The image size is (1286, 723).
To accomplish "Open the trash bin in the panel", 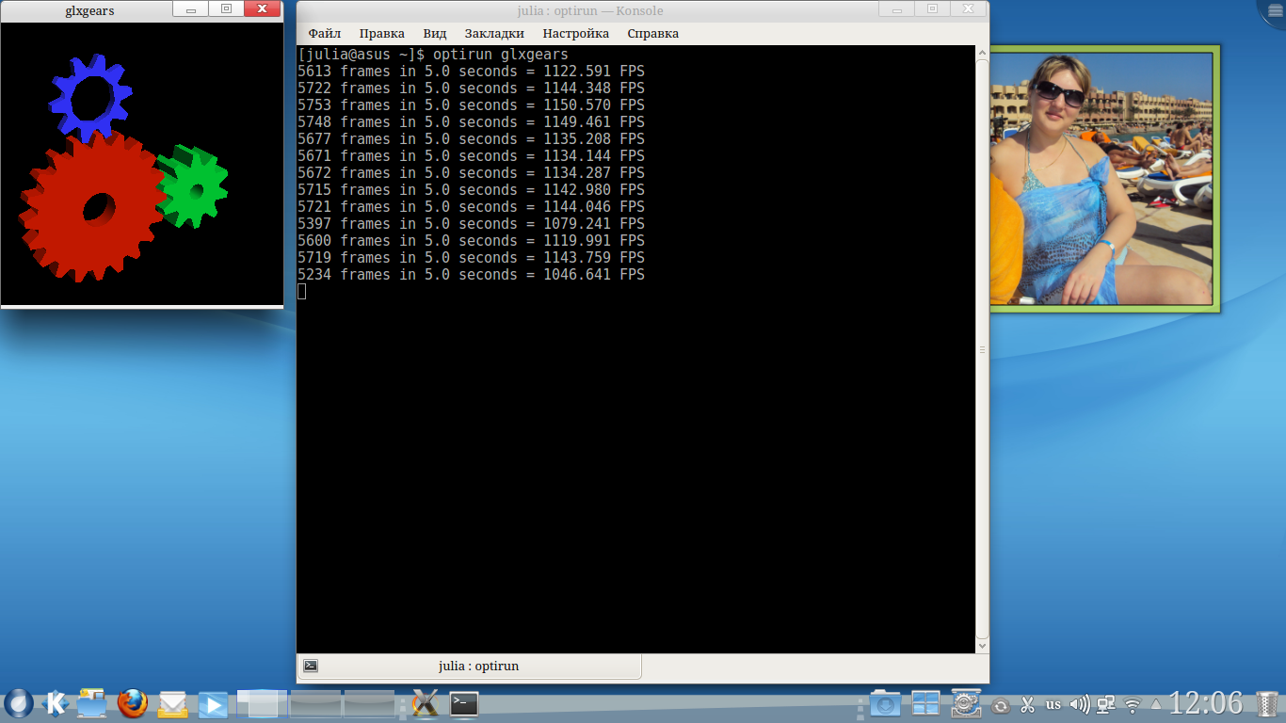I will click(1268, 703).
